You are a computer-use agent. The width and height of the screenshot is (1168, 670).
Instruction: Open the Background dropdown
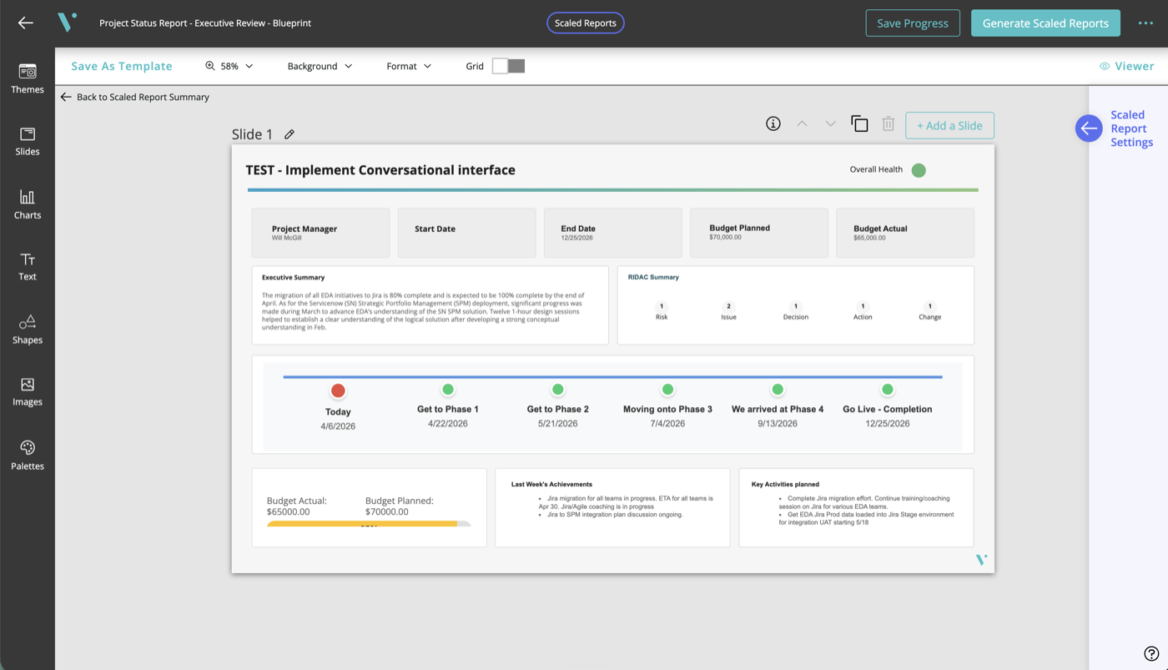click(320, 66)
